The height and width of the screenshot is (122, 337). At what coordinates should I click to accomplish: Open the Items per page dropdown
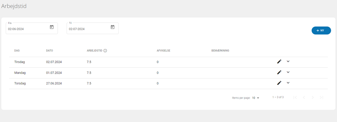pos(256,98)
